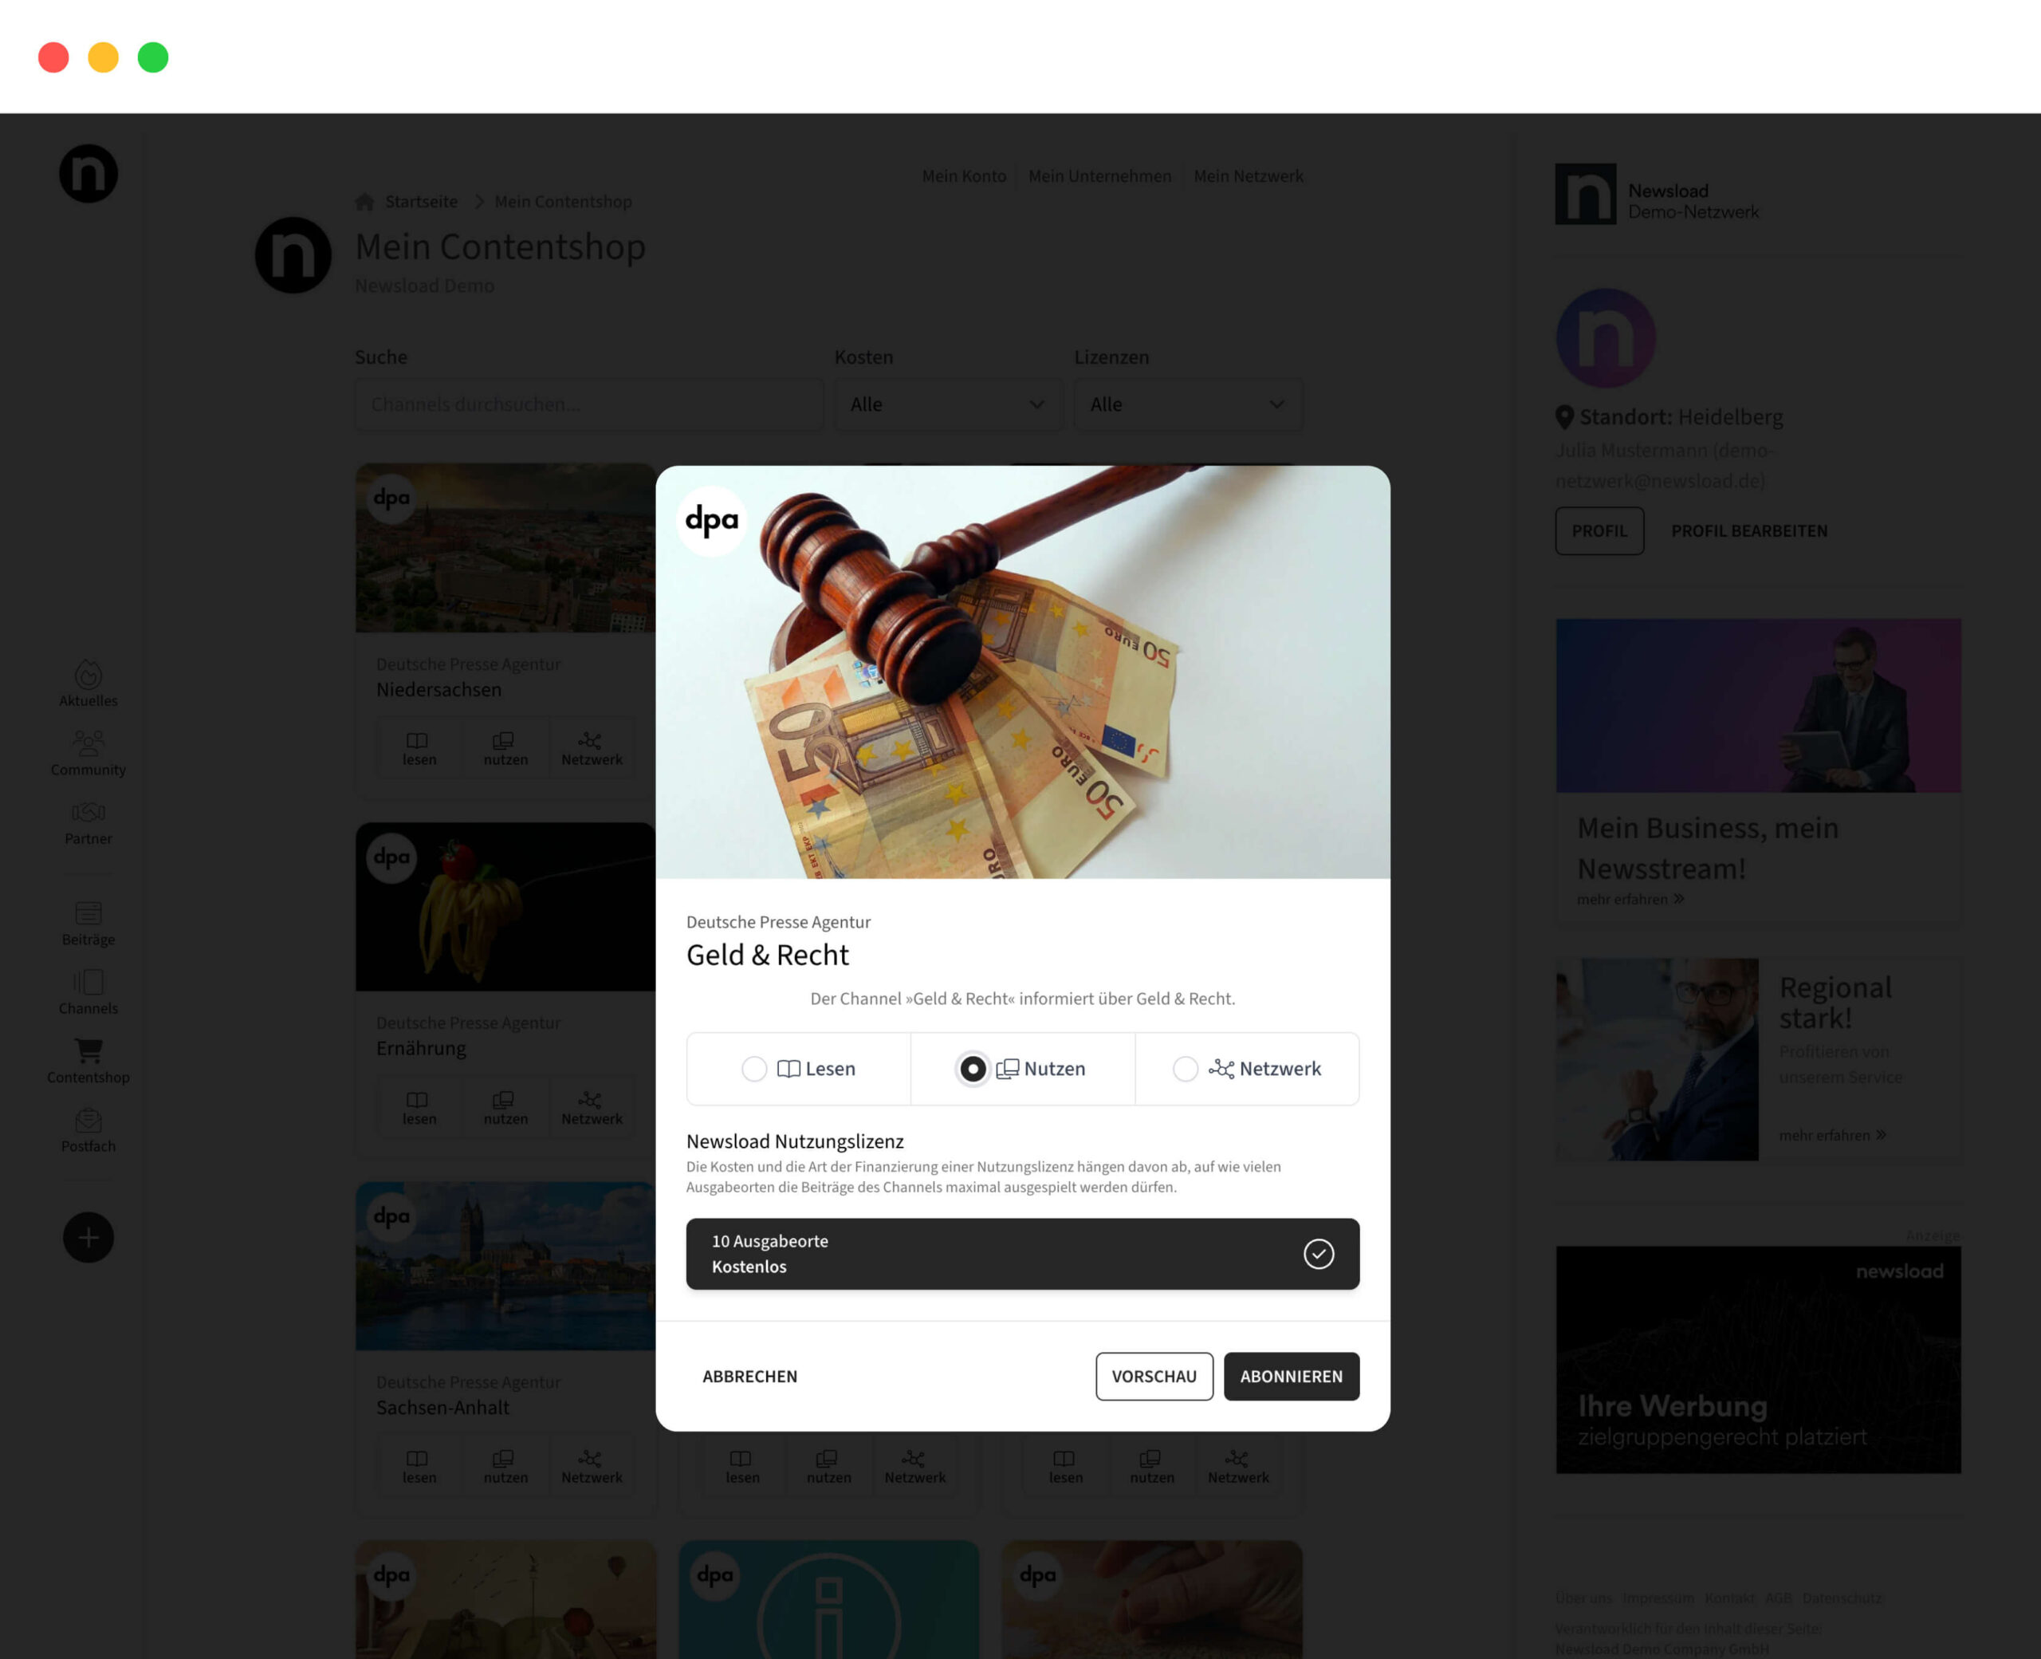Select the Contentshop cart icon
Image resolution: width=2041 pixels, height=1659 pixels.
pos(88,1060)
